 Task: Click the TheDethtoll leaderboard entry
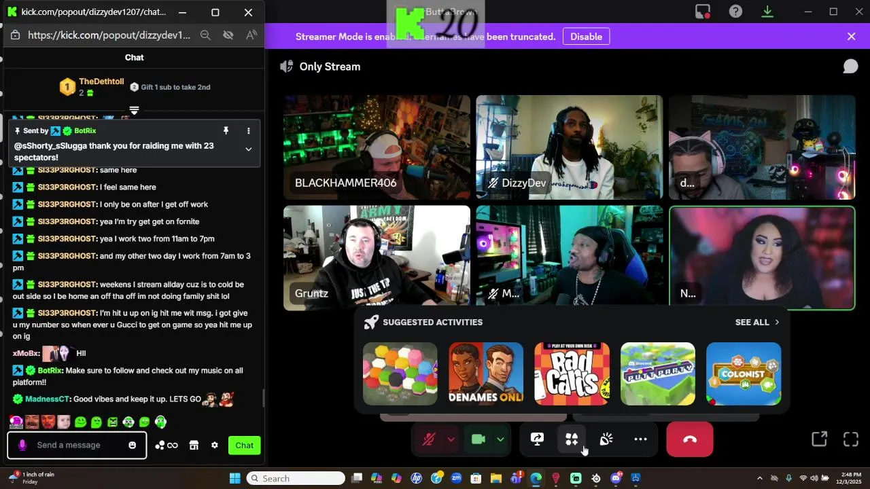click(x=92, y=87)
